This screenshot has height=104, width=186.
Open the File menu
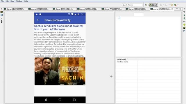pos(2,1)
